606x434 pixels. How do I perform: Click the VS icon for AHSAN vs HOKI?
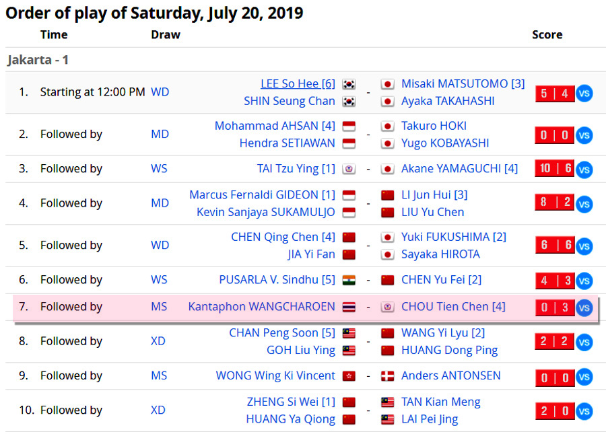click(x=584, y=135)
